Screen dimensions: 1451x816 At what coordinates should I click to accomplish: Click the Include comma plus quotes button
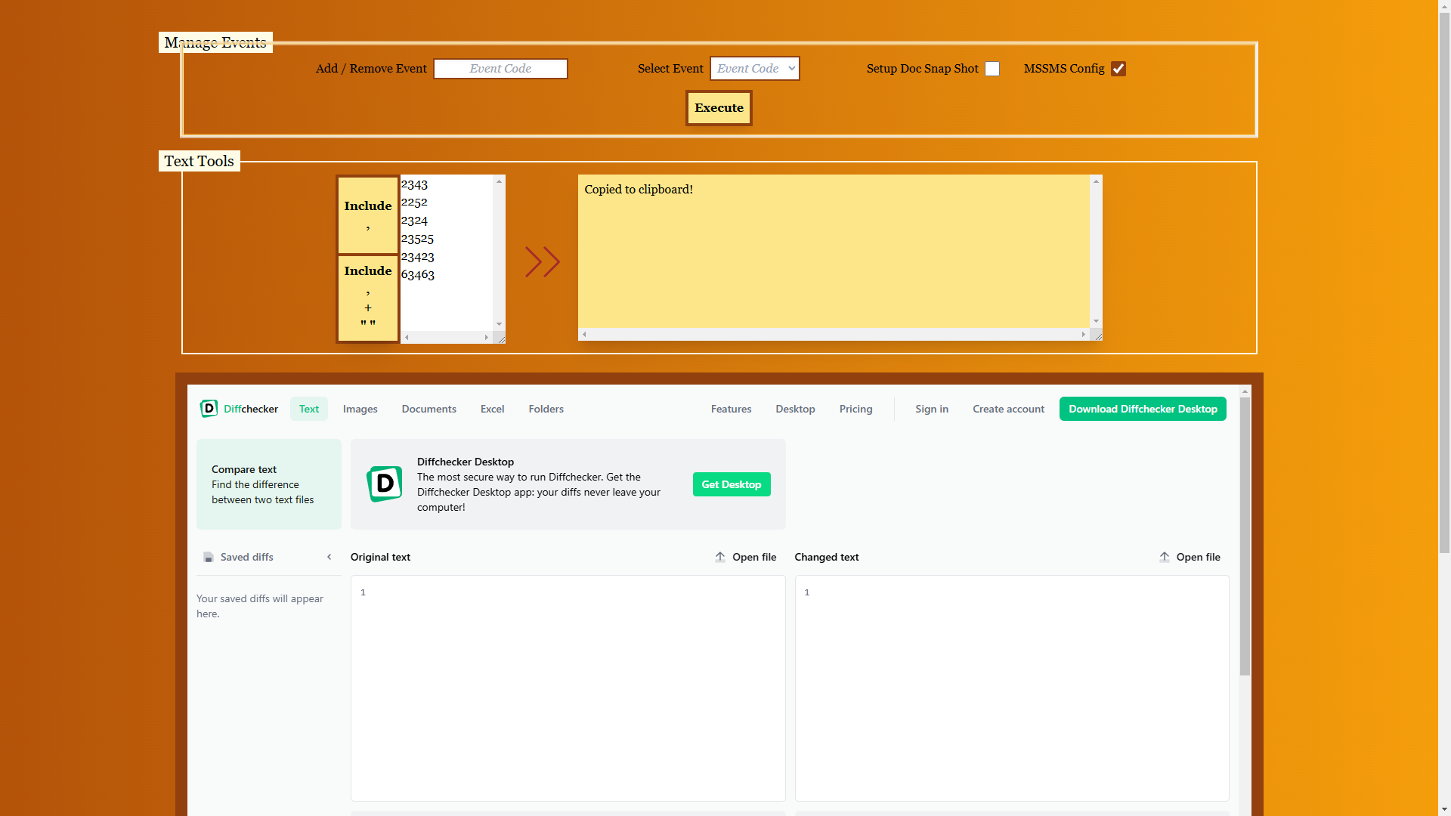tap(368, 298)
